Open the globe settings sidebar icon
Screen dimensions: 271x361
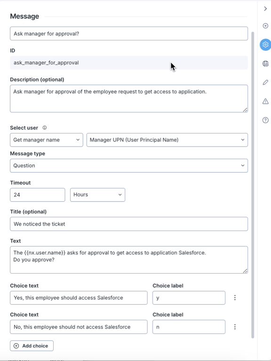coord(265,63)
